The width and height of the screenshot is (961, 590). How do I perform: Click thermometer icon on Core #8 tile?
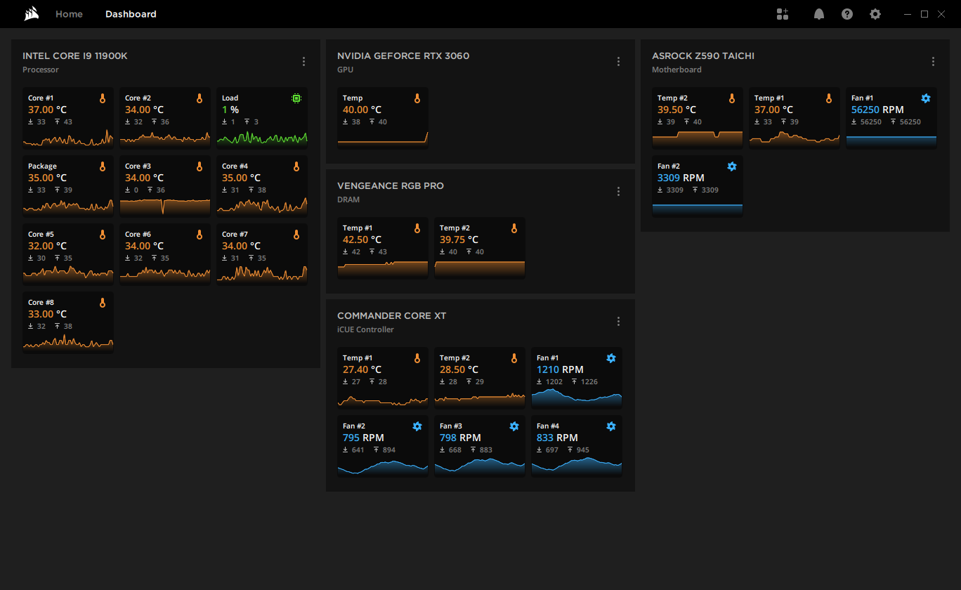103,303
